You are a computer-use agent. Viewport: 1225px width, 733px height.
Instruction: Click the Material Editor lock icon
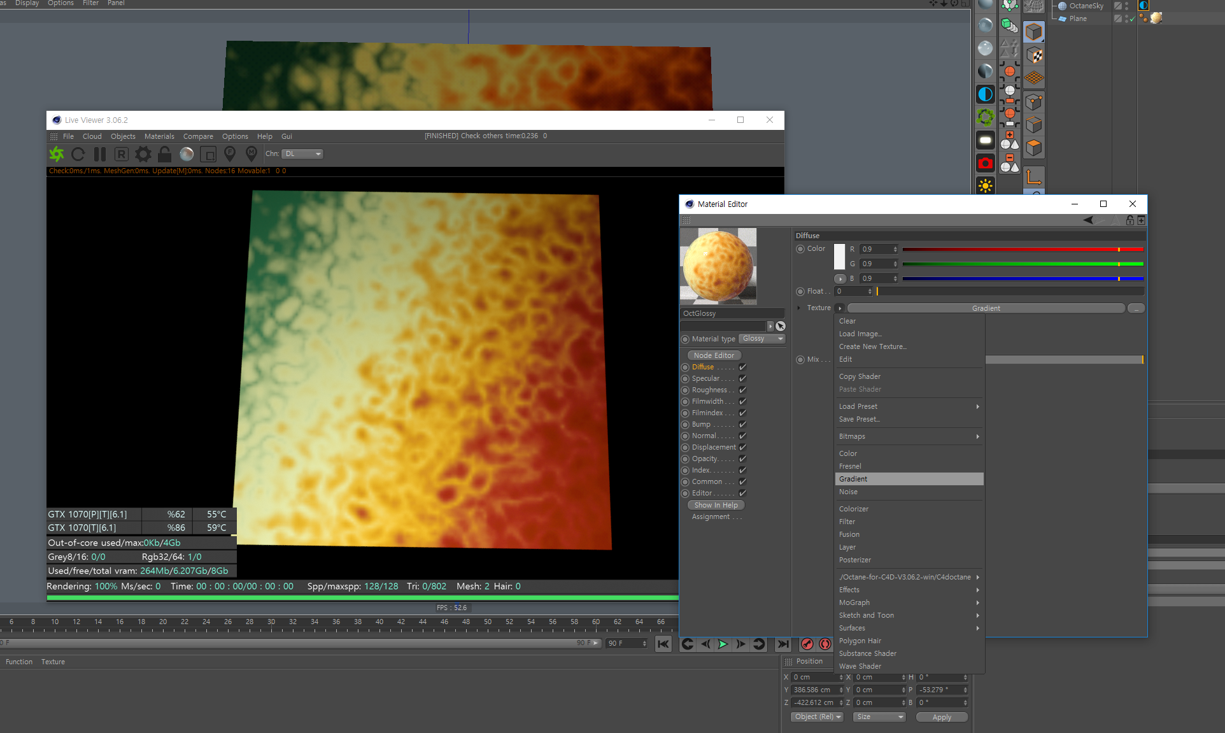coord(1129,220)
